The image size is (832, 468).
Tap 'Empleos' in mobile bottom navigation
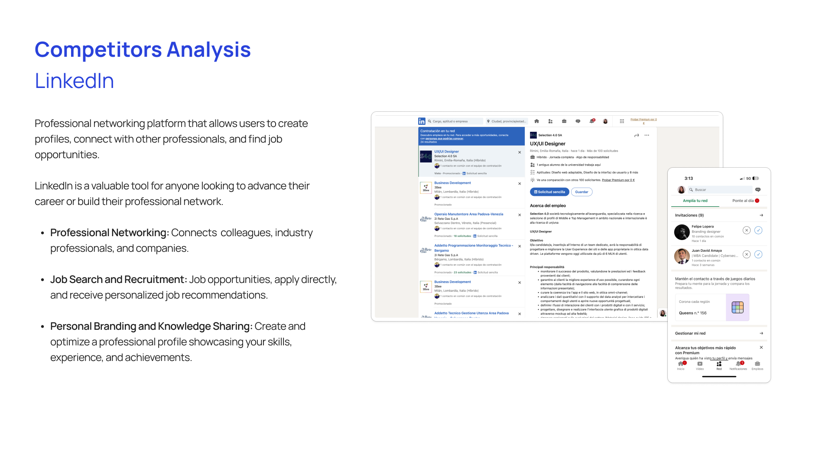pos(757,366)
